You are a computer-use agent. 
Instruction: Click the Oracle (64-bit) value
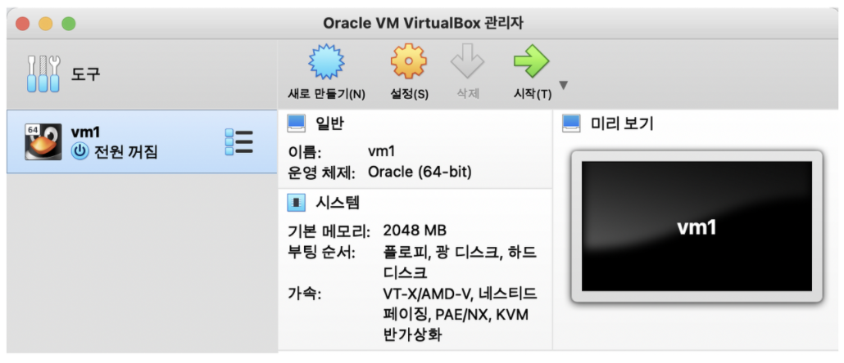click(420, 173)
